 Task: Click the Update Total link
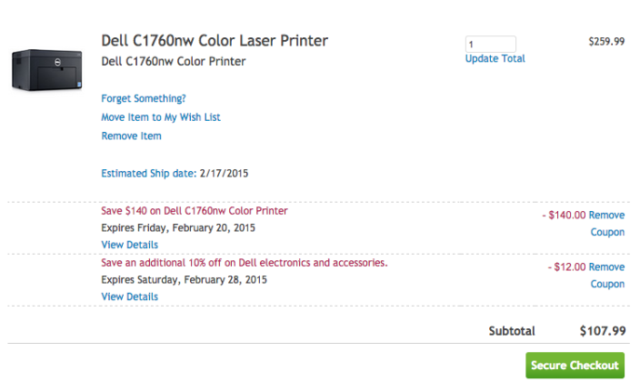(x=495, y=59)
